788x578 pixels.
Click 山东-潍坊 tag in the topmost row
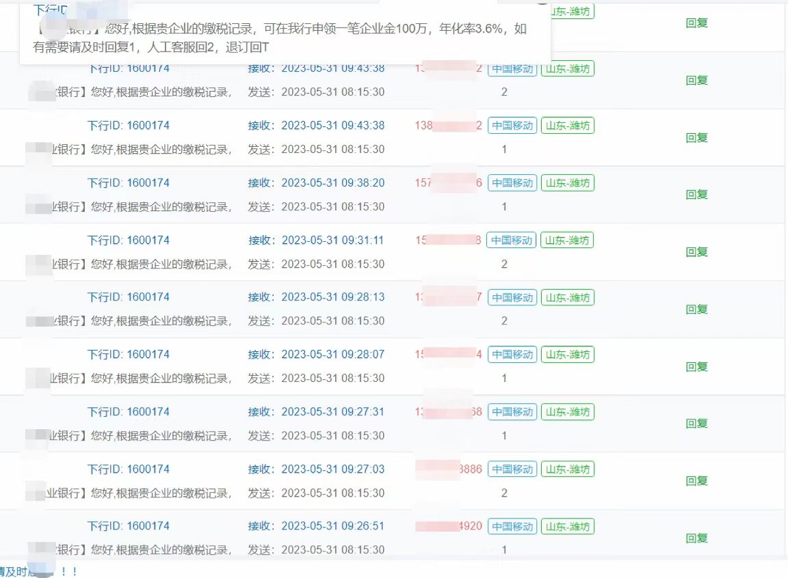pyautogui.click(x=570, y=12)
